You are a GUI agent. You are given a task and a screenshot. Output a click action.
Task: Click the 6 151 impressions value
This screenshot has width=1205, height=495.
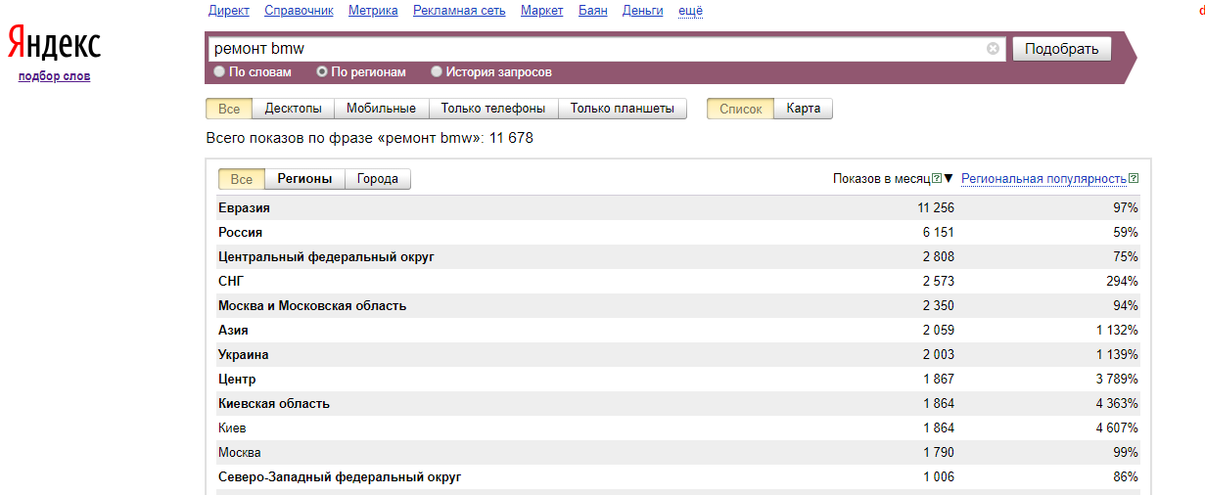939,232
